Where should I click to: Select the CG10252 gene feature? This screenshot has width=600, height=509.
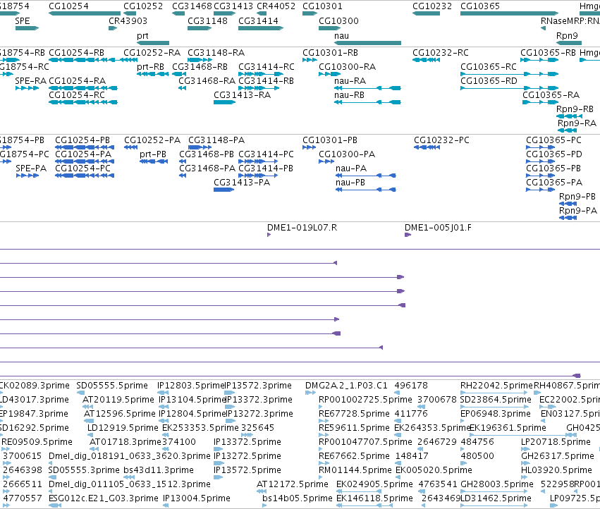(130, 13)
